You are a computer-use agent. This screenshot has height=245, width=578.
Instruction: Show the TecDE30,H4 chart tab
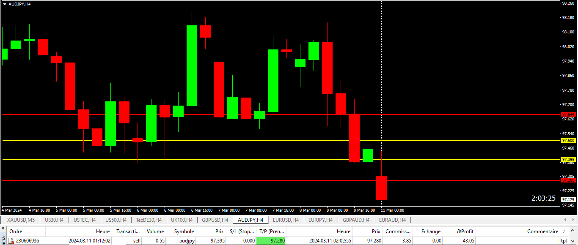[x=149, y=220]
